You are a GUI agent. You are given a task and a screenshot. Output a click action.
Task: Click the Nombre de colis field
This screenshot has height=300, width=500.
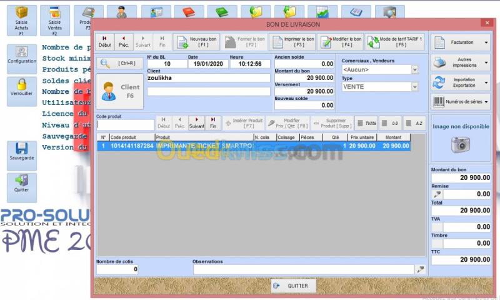117,269
